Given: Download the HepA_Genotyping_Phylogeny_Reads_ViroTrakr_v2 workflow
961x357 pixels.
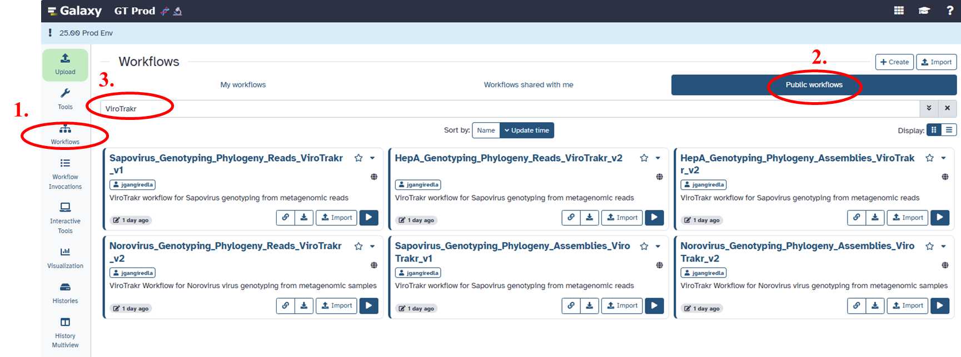Looking at the screenshot, I should [x=589, y=218].
